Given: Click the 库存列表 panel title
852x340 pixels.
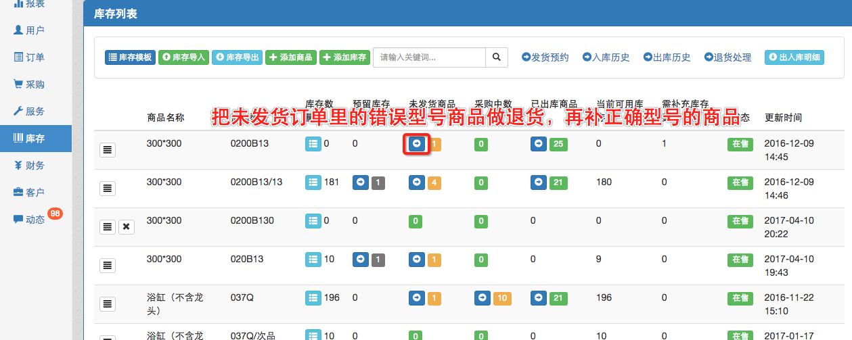Looking at the screenshot, I should point(116,14).
